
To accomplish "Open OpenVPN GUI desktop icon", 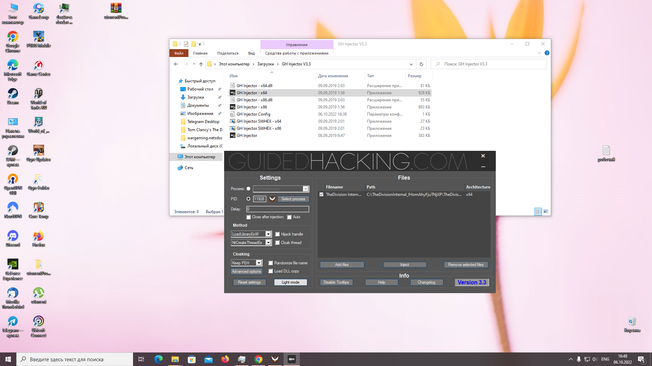I will click(x=13, y=184).
